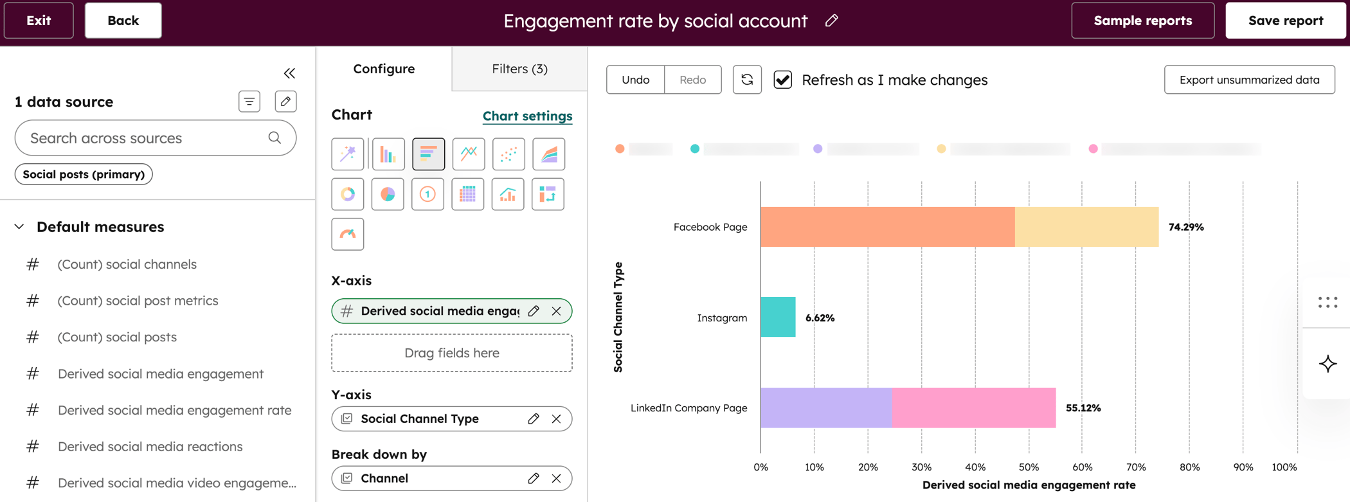Edit the report title with pencil icon
This screenshot has width=1350, height=502.
[832, 21]
